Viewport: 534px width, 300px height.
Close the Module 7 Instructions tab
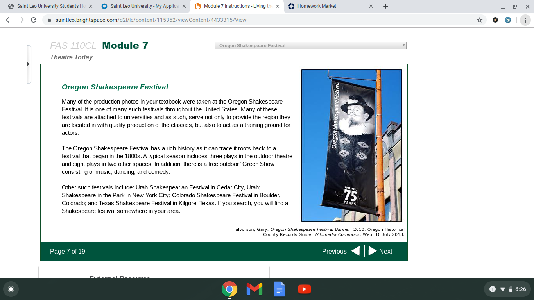[x=278, y=6]
